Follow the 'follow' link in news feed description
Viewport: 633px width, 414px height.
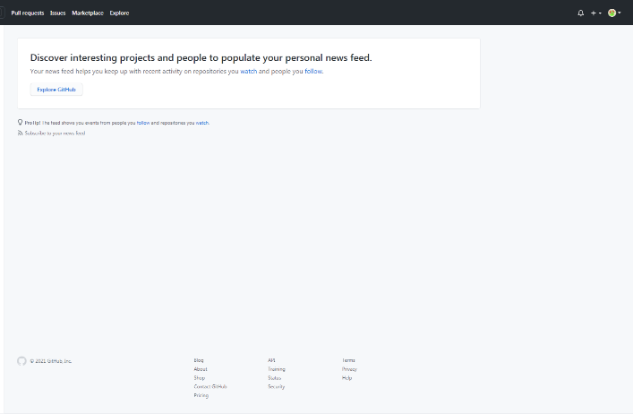313,71
